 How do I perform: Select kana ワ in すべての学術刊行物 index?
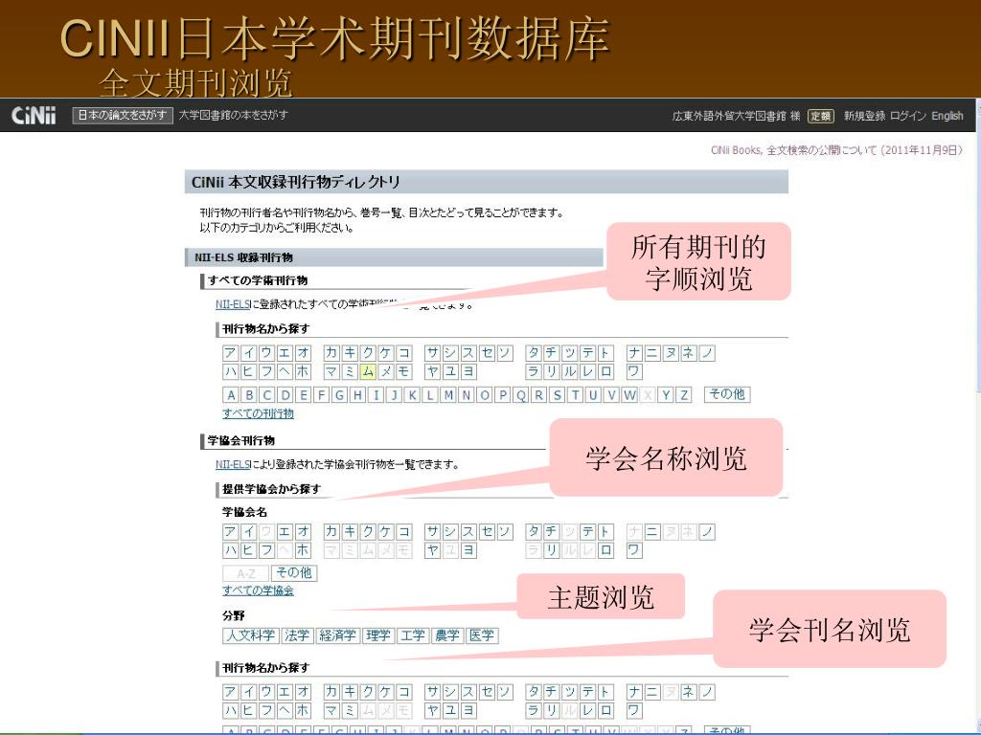[634, 372]
